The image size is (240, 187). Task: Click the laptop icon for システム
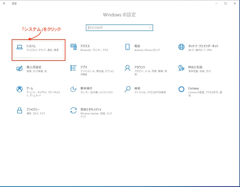tap(19, 47)
